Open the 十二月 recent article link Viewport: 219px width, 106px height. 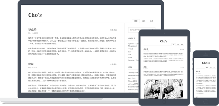(x=131, y=49)
